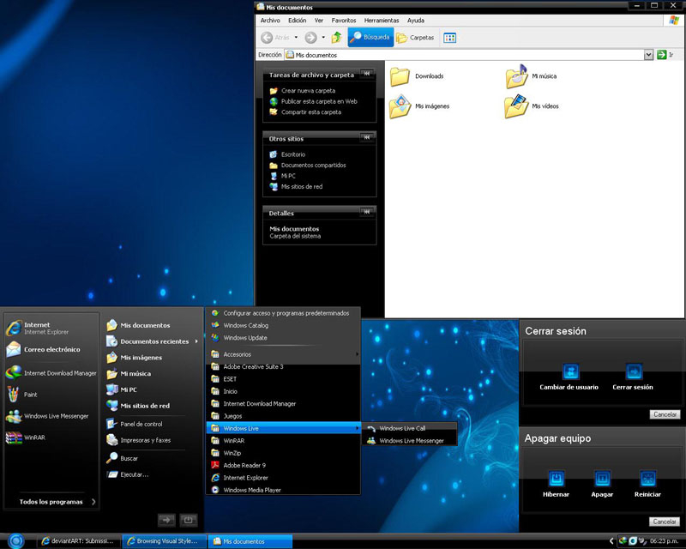
Task: Click the system tray clock 06:23 p.m.
Action: (664, 541)
